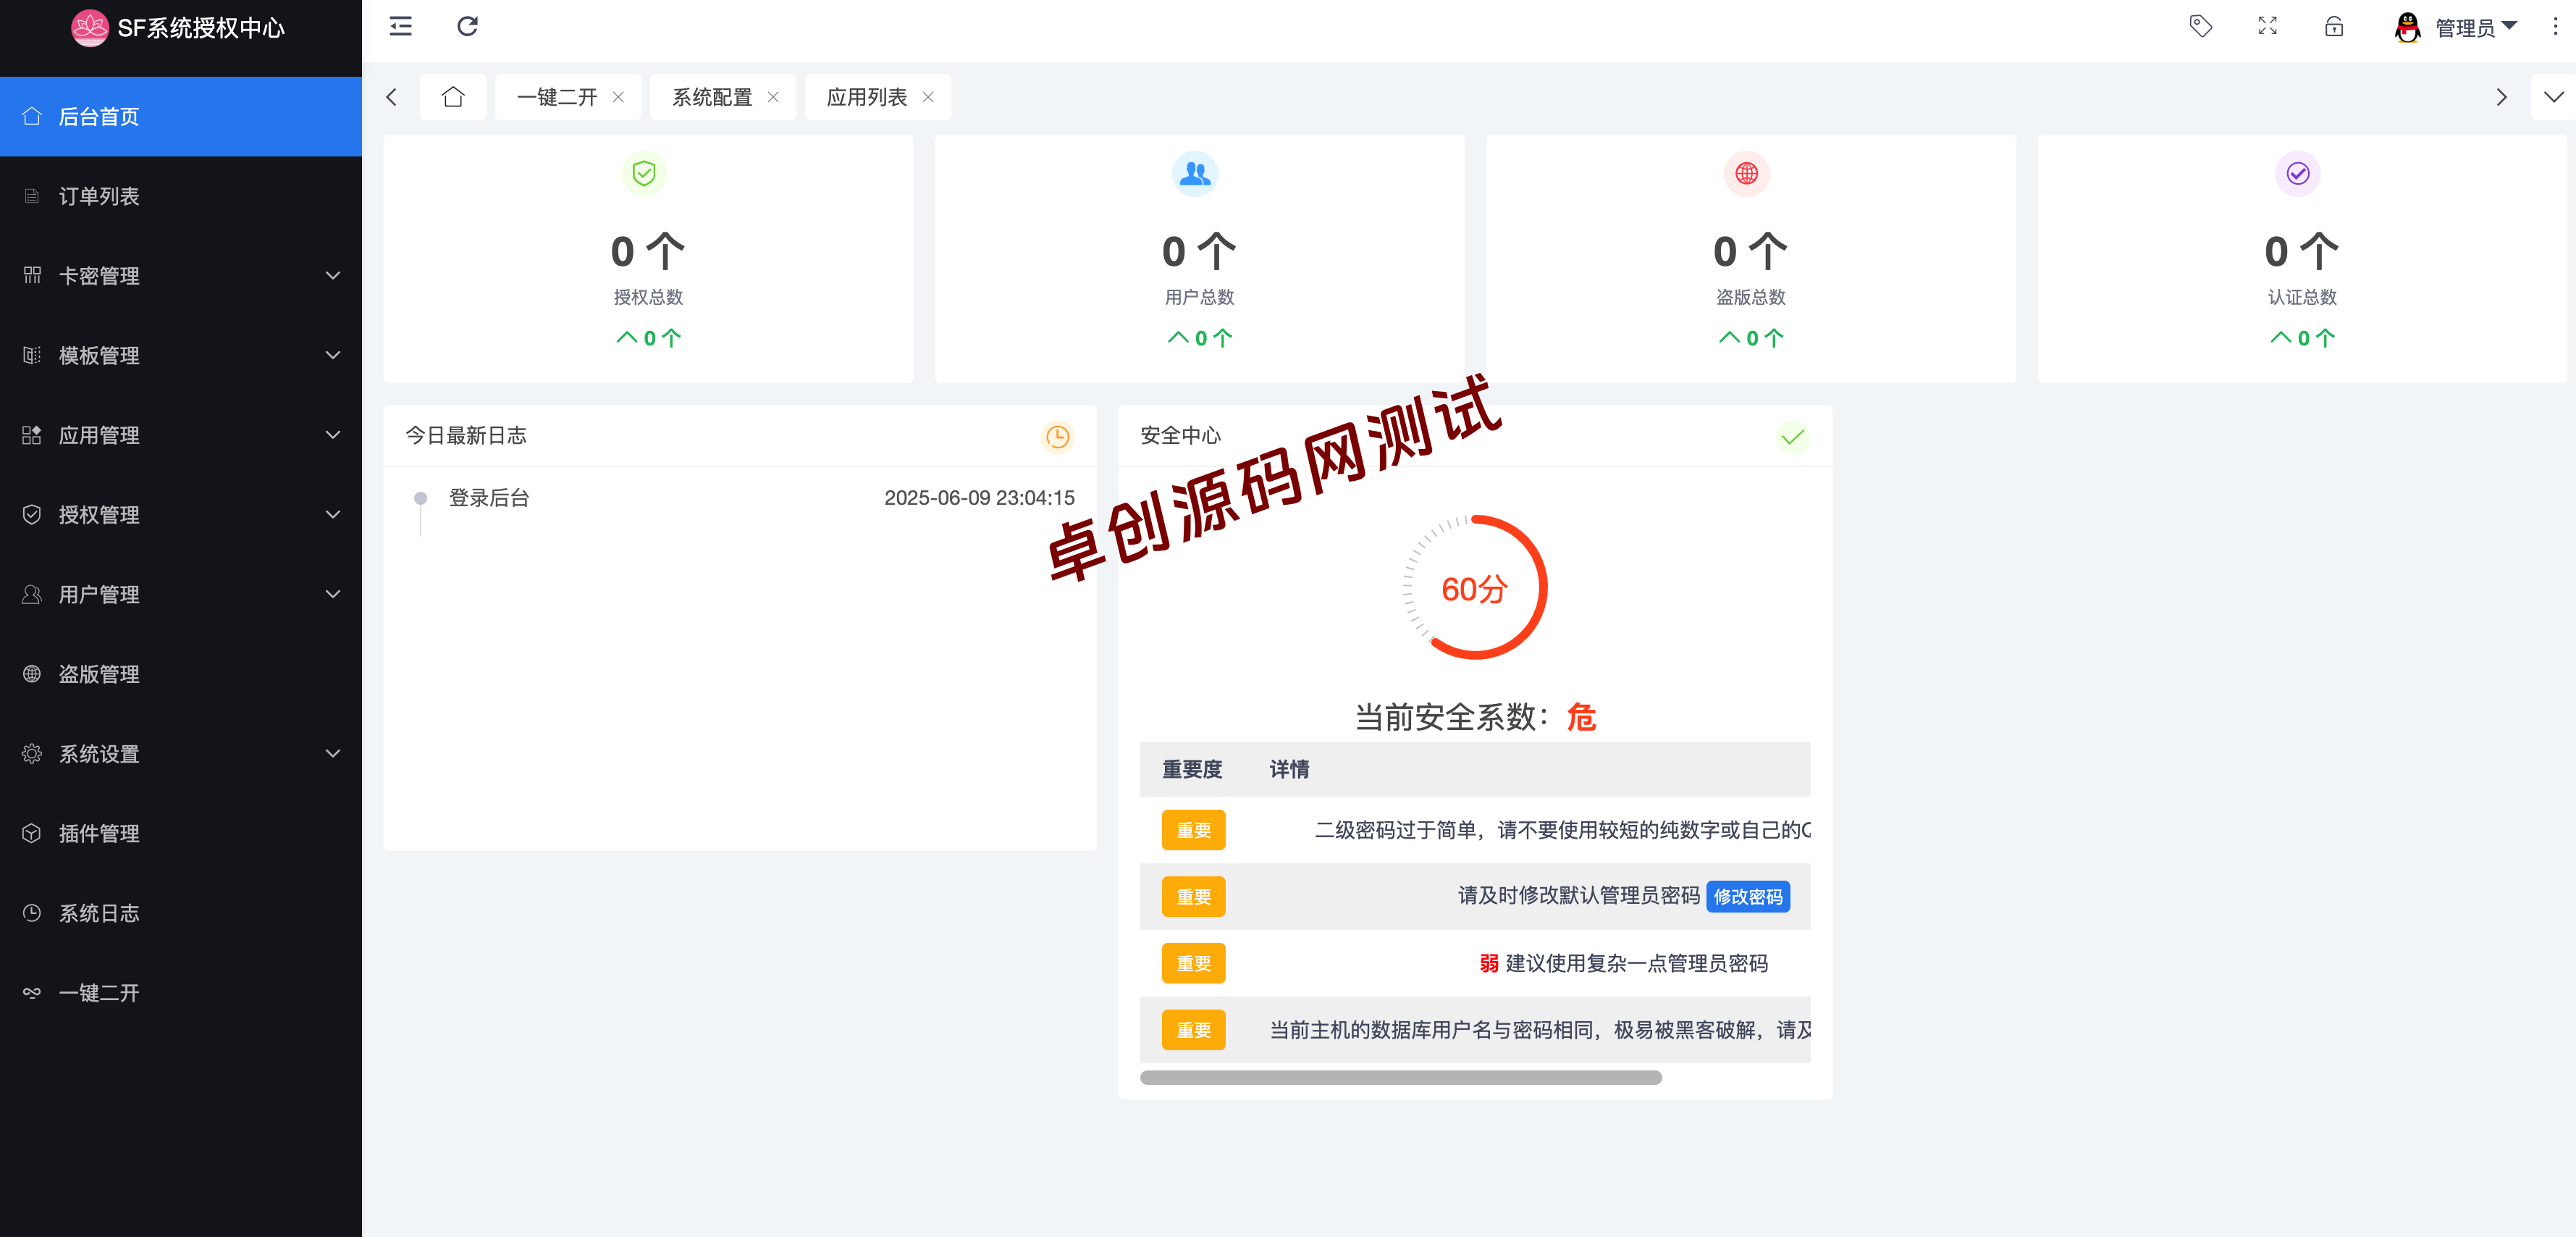Click the green checkmark icon in 安全中心

[x=1792, y=436]
